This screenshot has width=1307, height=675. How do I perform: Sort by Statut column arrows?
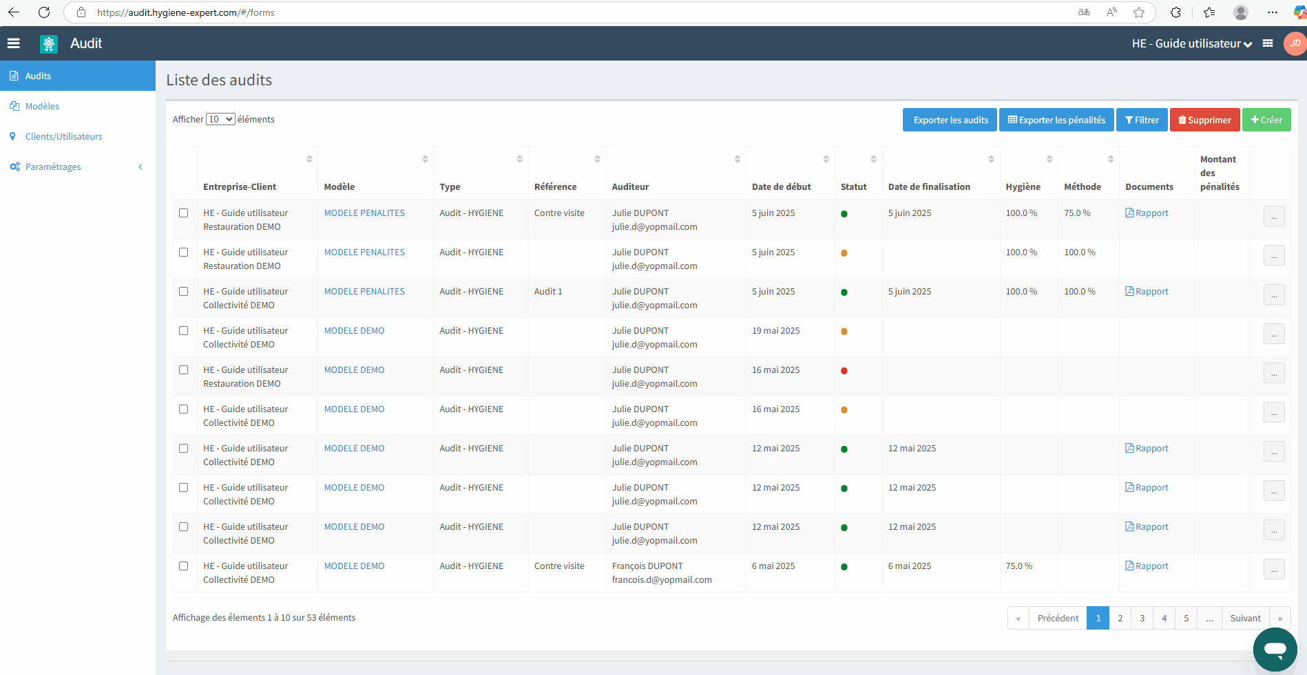coord(873,159)
